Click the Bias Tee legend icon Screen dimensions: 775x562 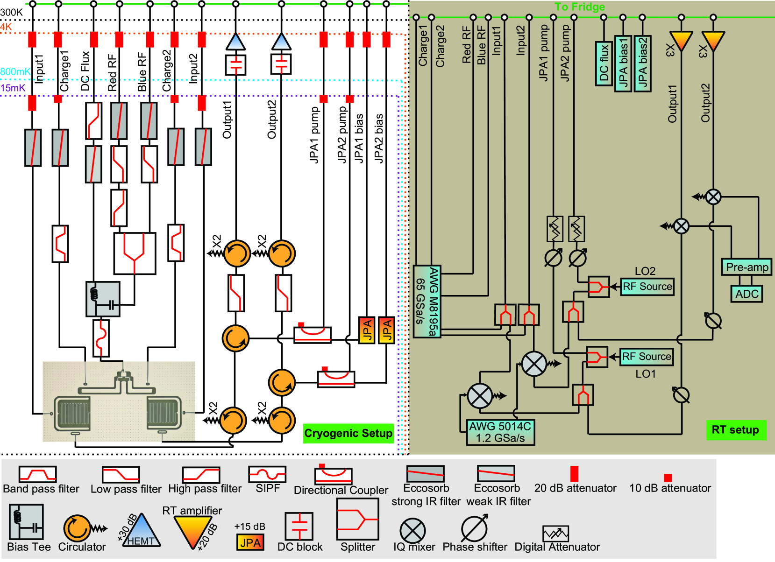pyautogui.click(x=26, y=522)
